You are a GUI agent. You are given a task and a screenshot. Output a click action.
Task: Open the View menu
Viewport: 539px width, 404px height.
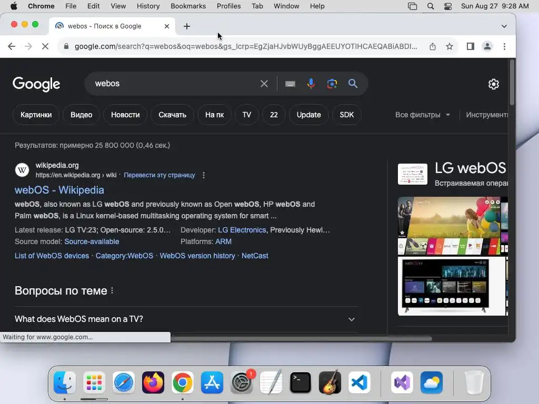pyautogui.click(x=118, y=6)
